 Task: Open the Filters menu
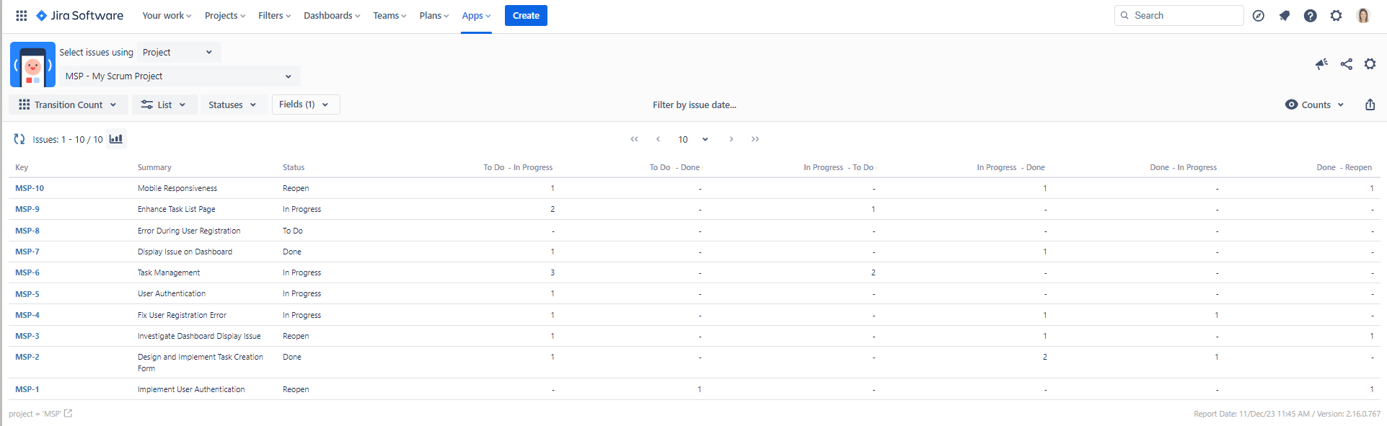274,16
